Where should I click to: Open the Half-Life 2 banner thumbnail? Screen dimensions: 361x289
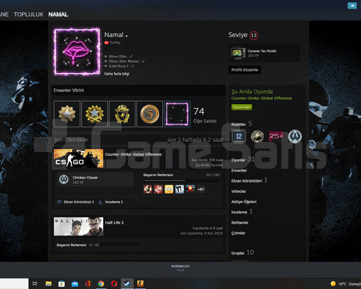click(78, 226)
